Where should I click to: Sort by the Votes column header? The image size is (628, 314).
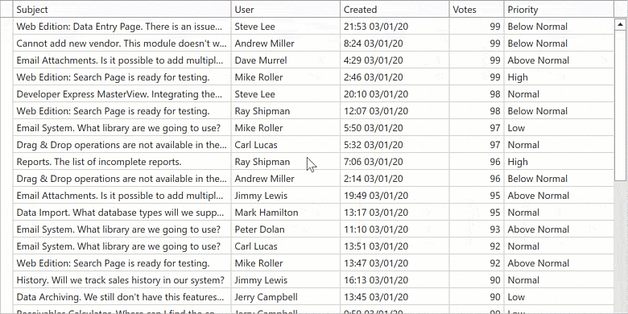pos(477,9)
